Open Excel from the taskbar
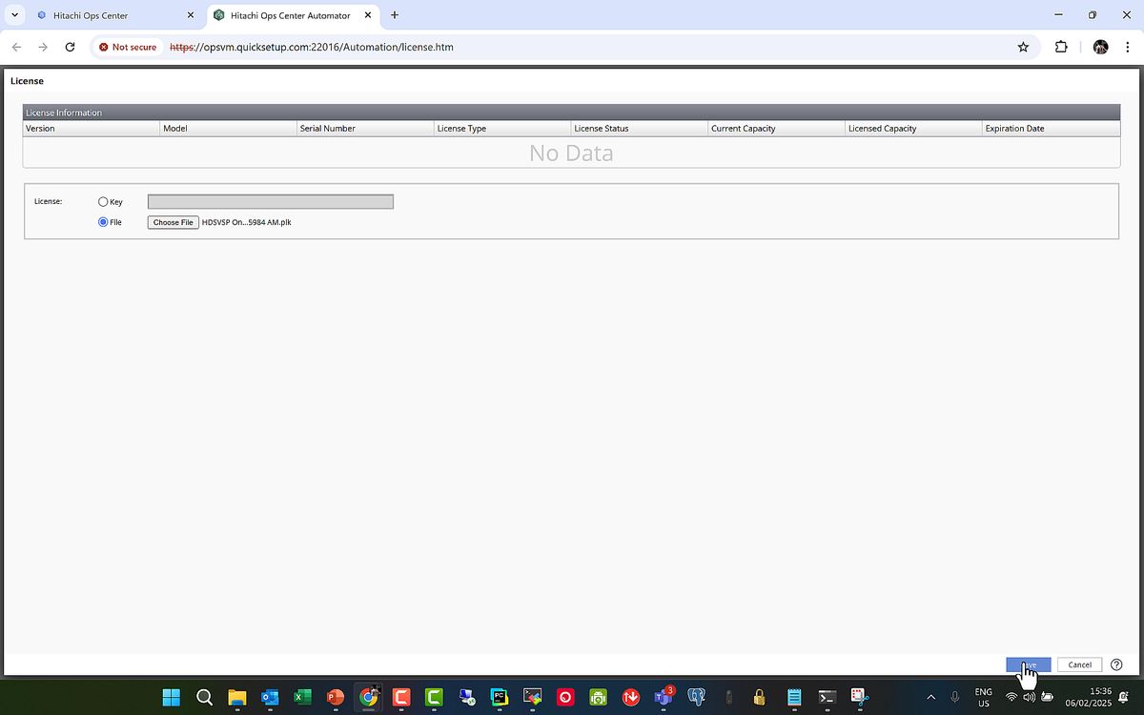Viewport: 1144px width, 715px height. 302,697
